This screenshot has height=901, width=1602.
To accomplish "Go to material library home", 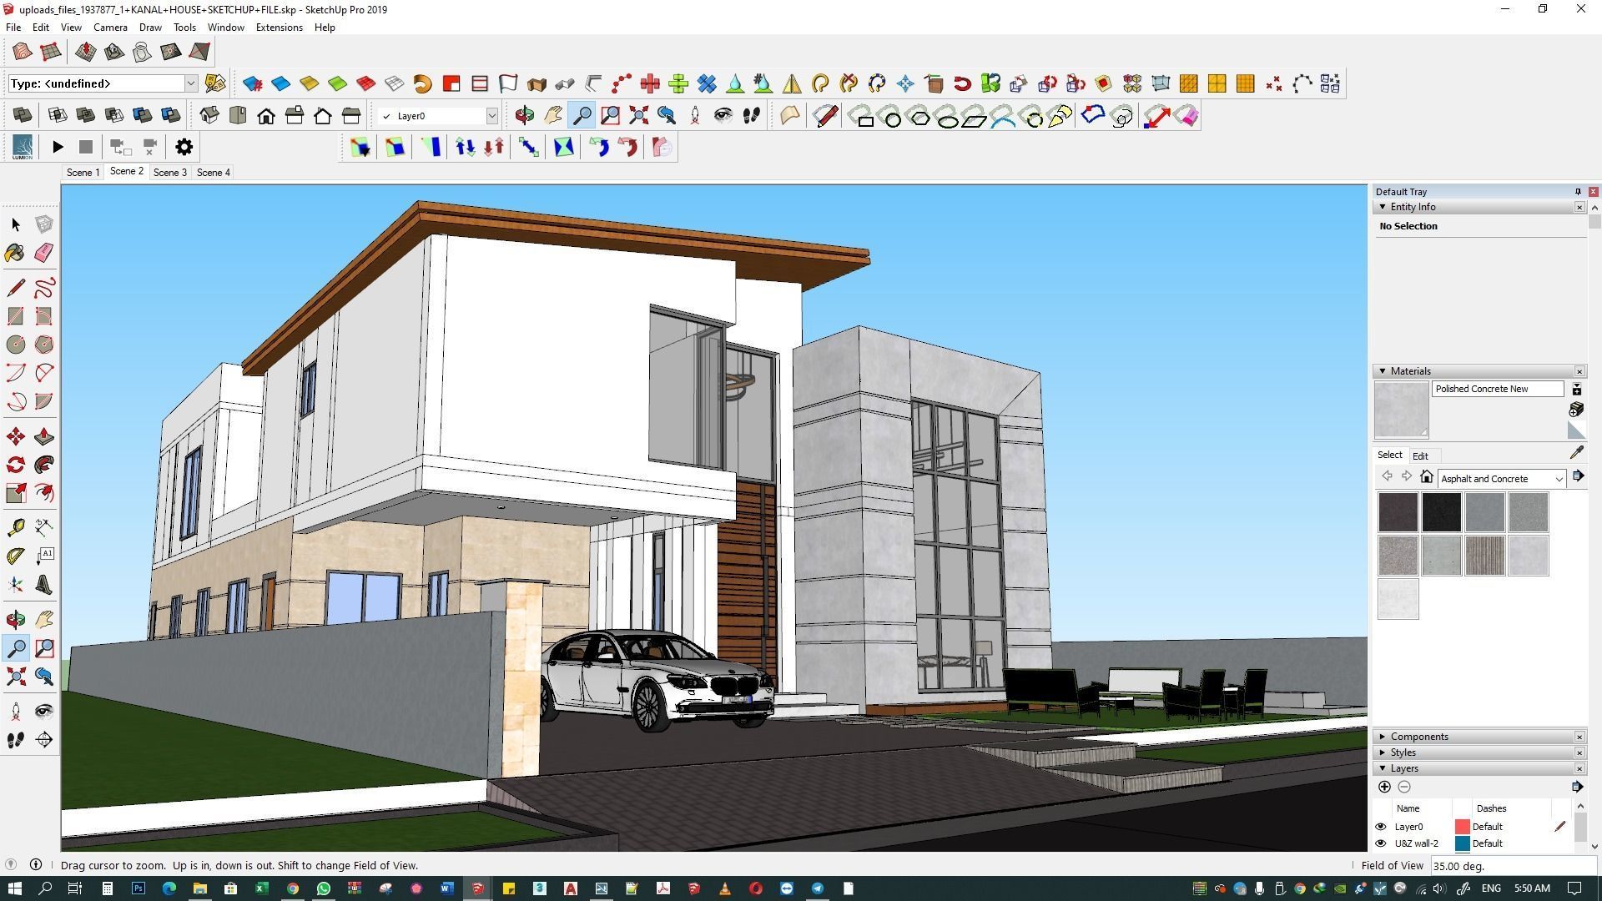I will tap(1427, 477).
